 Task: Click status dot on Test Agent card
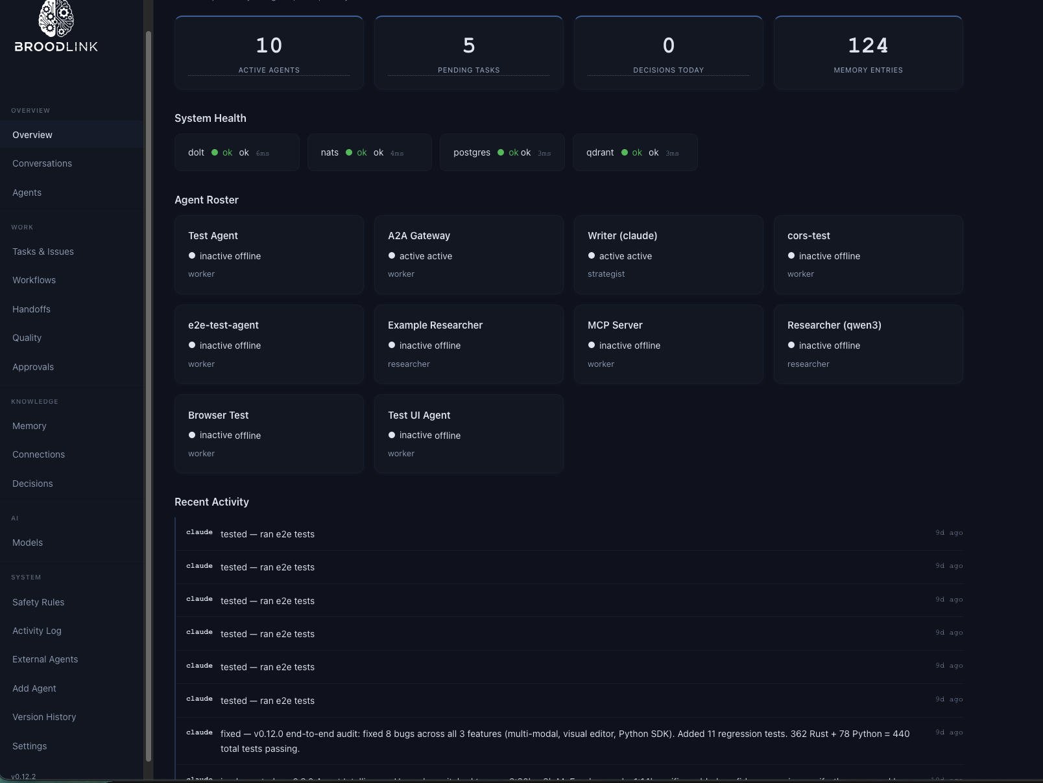[192, 255]
